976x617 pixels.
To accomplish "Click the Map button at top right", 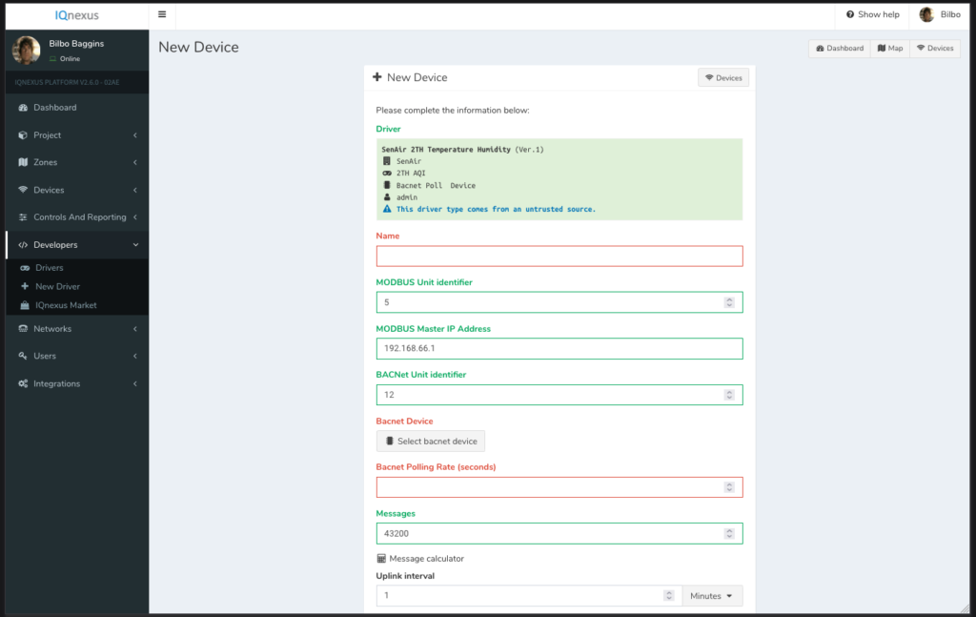I will click(889, 48).
